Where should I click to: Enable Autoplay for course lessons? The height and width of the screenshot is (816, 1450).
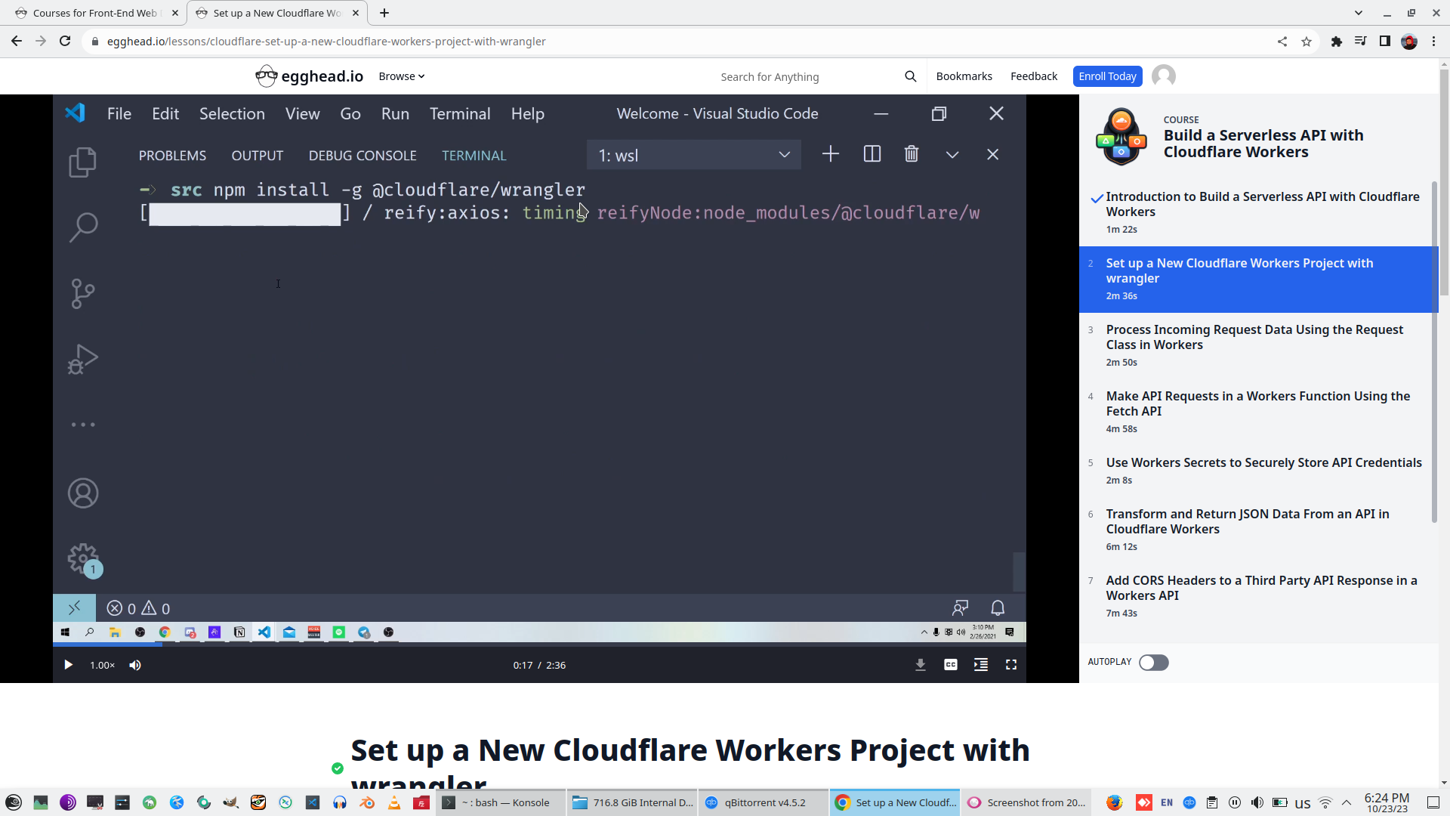1153,663
